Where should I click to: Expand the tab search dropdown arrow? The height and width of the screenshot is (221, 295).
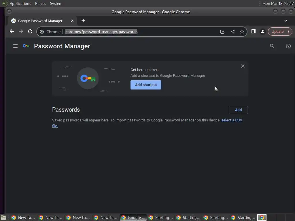(285, 21)
